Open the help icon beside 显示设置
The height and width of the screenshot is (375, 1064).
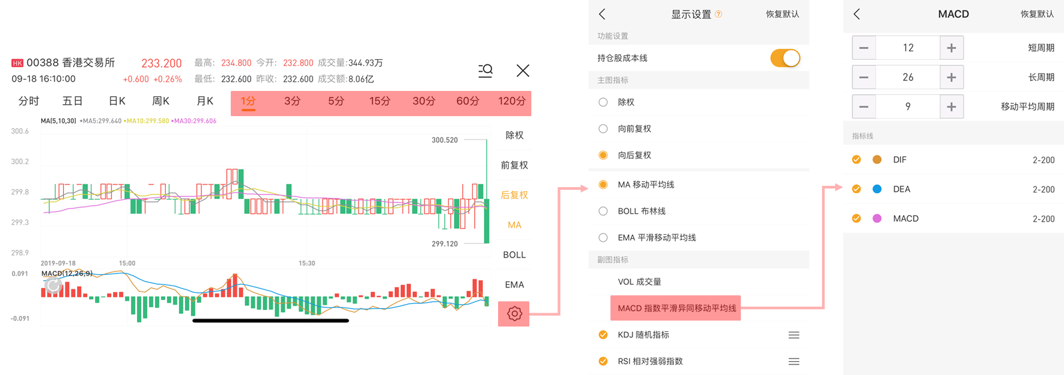[718, 14]
